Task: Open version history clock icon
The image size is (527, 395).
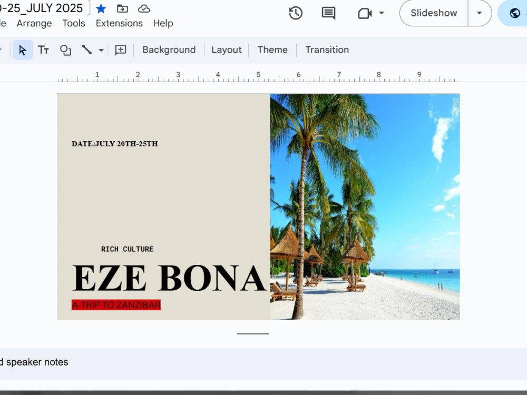Action: pos(296,13)
